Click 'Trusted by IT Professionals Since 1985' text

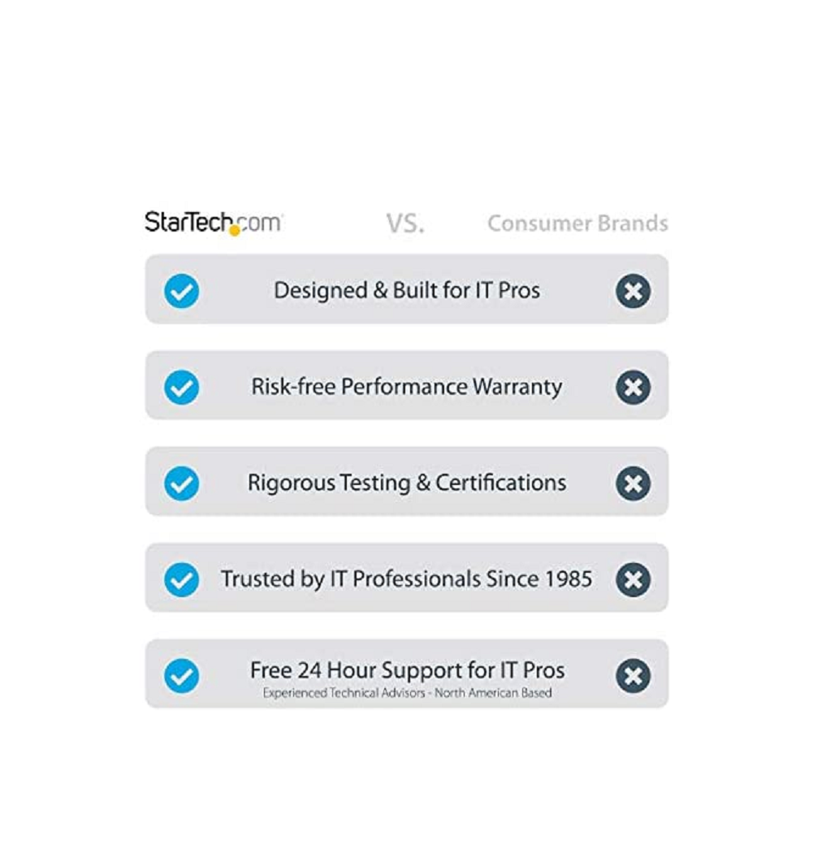[406, 579]
